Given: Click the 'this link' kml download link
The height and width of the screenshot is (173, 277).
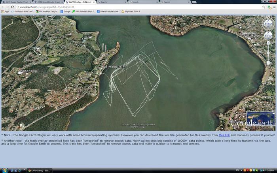Looking at the screenshot, I should pos(224,135).
